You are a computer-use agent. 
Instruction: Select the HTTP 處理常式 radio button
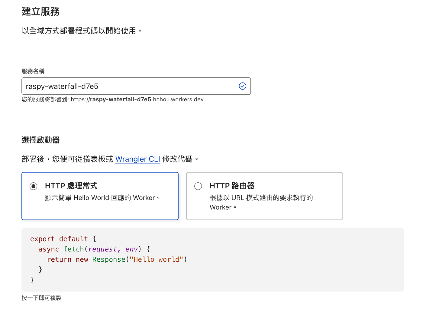(x=34, y=186)
